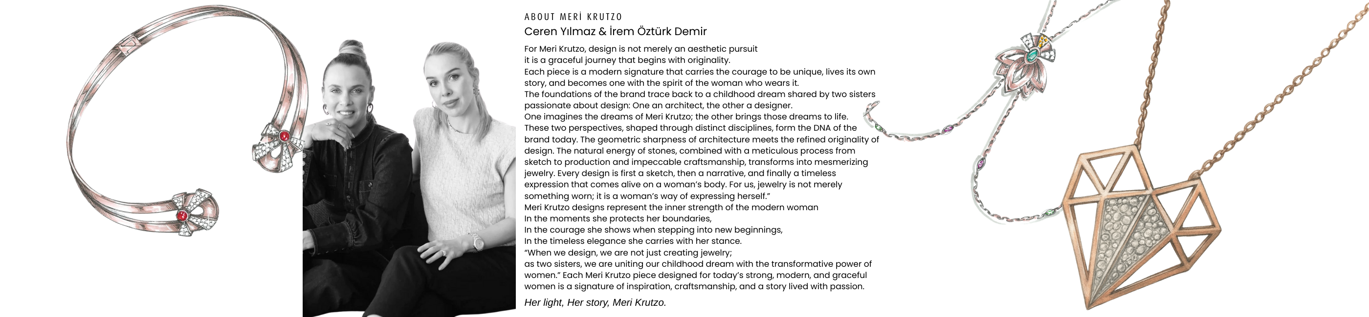Click the line starting "Meri Krutzo designs represent"
This screenshot has width=1369, height=317.
point(671,207)
